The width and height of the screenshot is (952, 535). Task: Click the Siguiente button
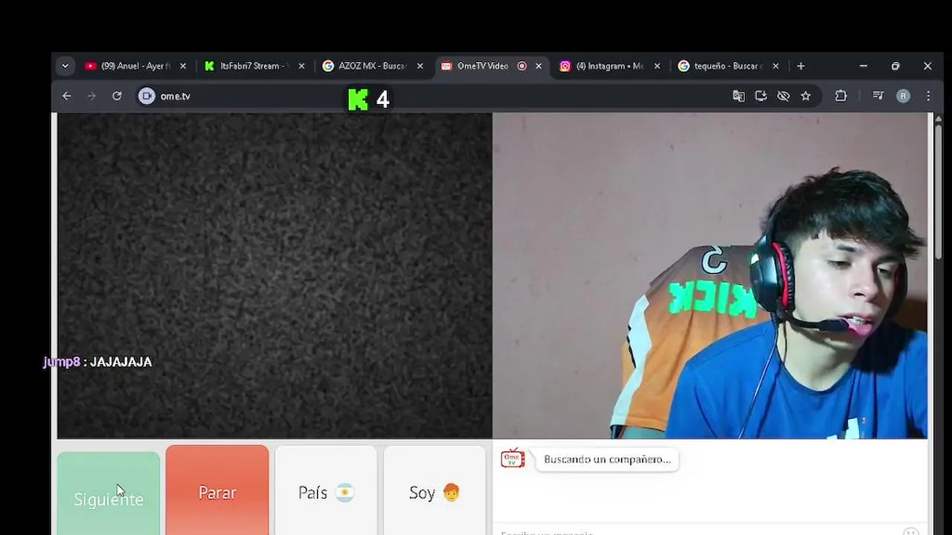tap(109, 493)
